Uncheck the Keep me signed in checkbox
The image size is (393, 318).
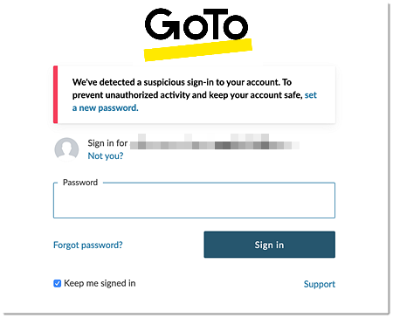tap(58, 283)
